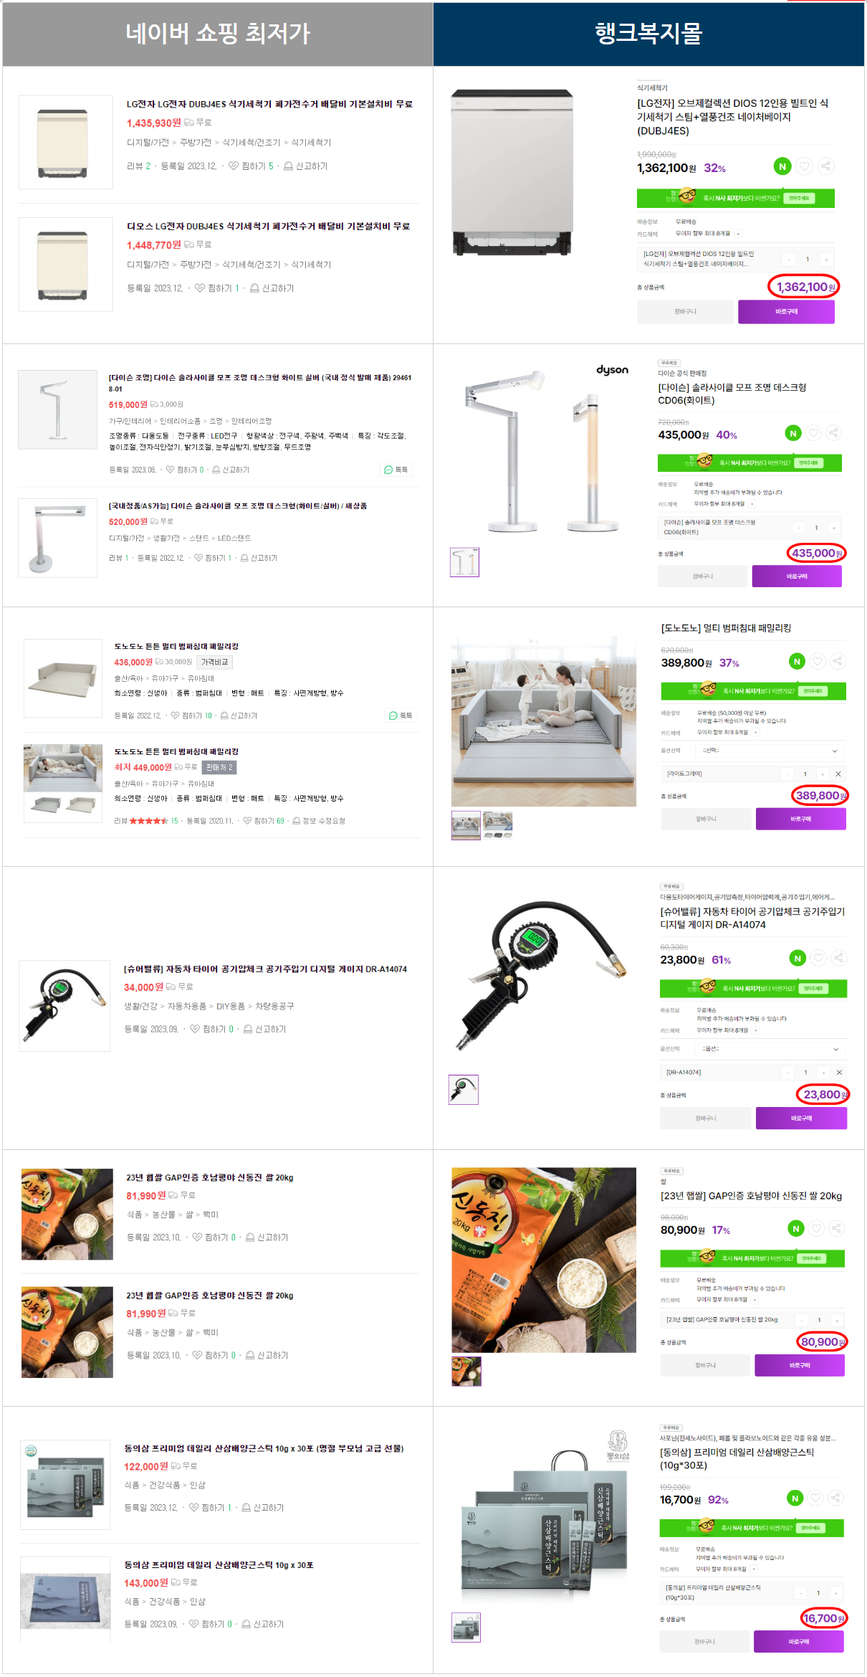This screenshot has height=1677, width=867.
Task: Click the share icon for 도노도노 bumper bed
Action: coord(838,661)
